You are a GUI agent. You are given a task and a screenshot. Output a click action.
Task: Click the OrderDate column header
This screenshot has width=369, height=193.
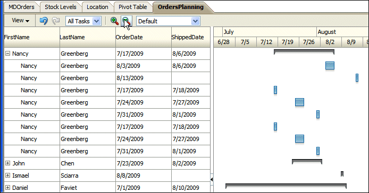point(144,37)
